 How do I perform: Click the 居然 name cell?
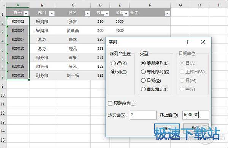tap(73, 40)
